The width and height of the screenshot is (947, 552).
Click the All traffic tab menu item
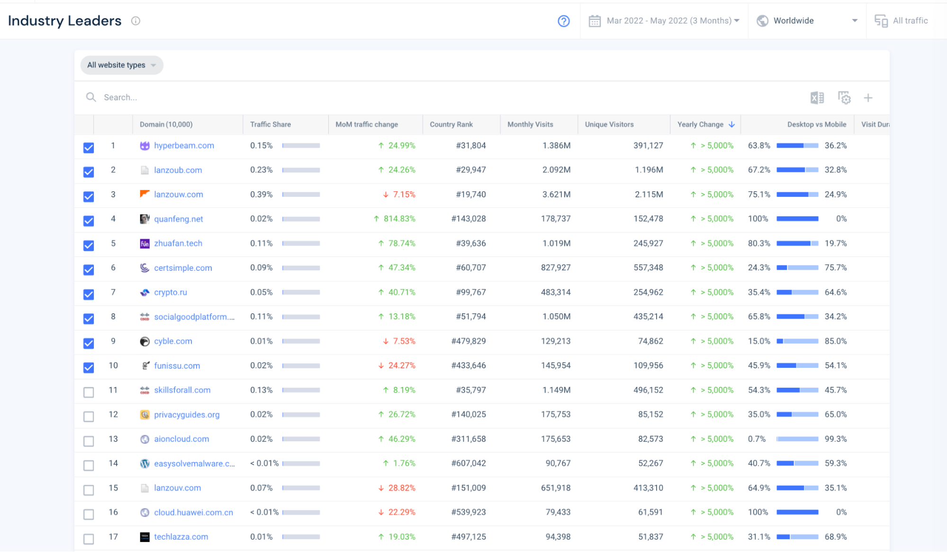[x=910, y=20]
